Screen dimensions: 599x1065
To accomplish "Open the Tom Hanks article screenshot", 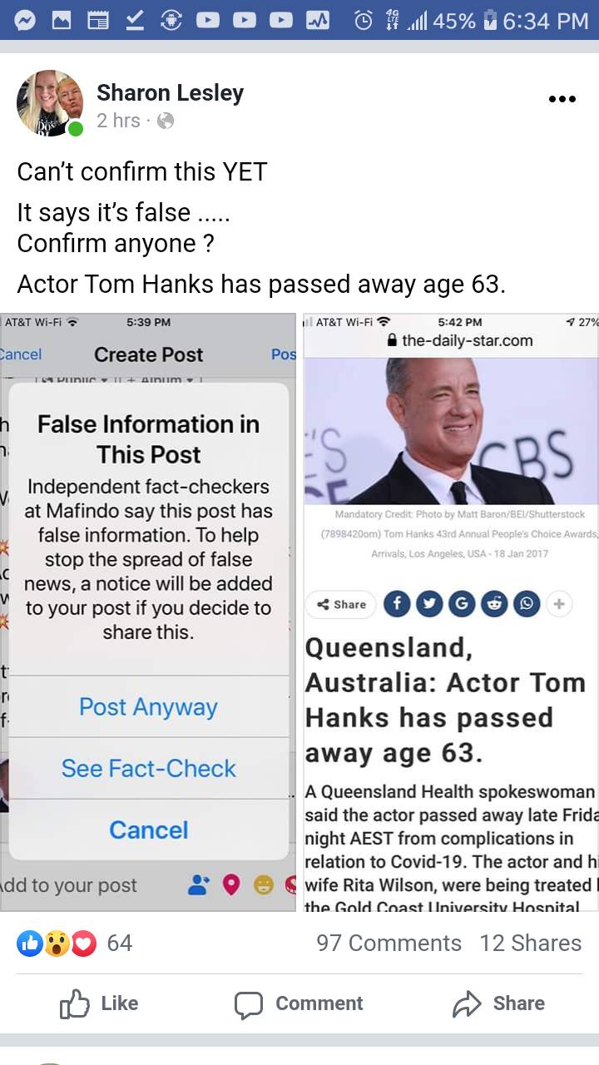I will click(451, 612).
